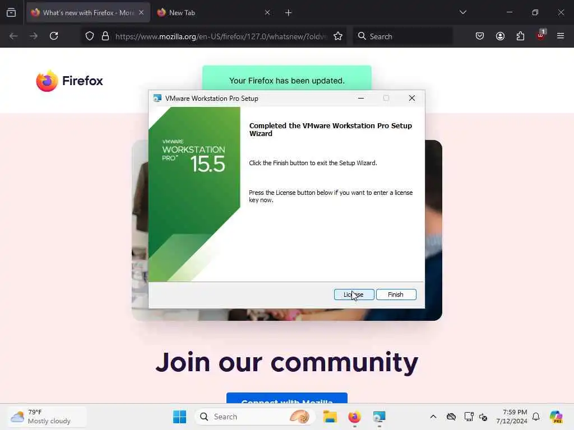Click Connect with Mozilla button
Screen dimensions: 574x430
pyautogui.click(x=287, y=399)
